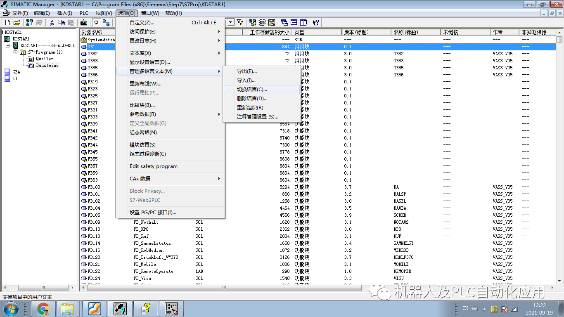Open the filter combo box dropdown arrow
The width and height of the screenshot is (564, 317).
pyautogui.click(x=230, y=22)
